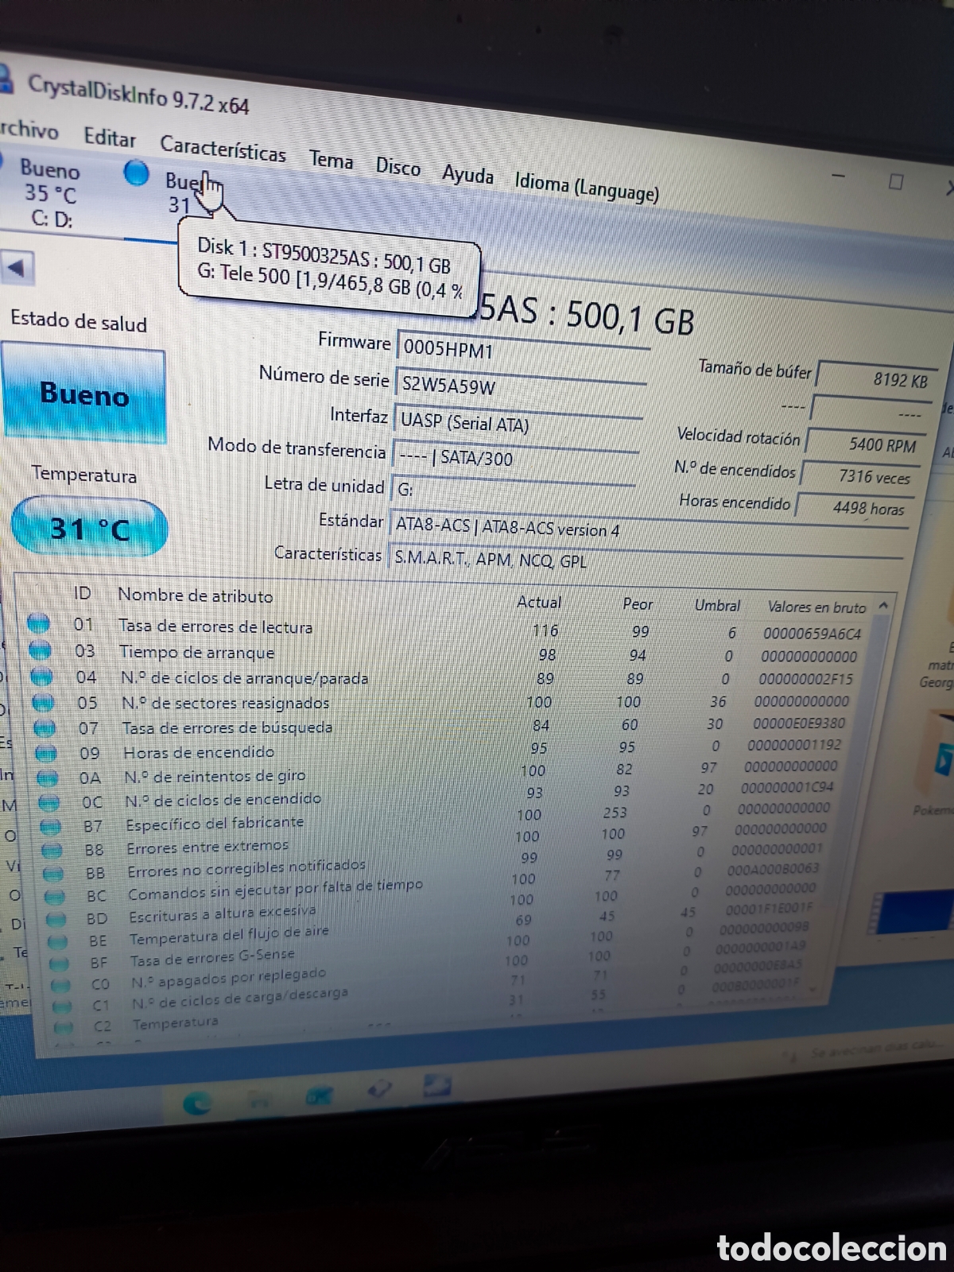Screen dimensions: 954x1272
Task: Click the blue status circle of second disk
Action: 137,173
